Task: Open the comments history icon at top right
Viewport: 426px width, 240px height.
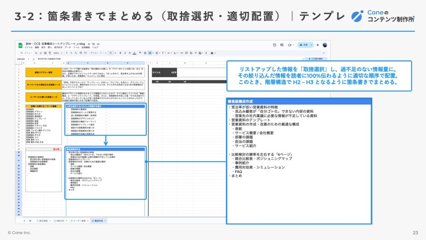Action: 282,45
